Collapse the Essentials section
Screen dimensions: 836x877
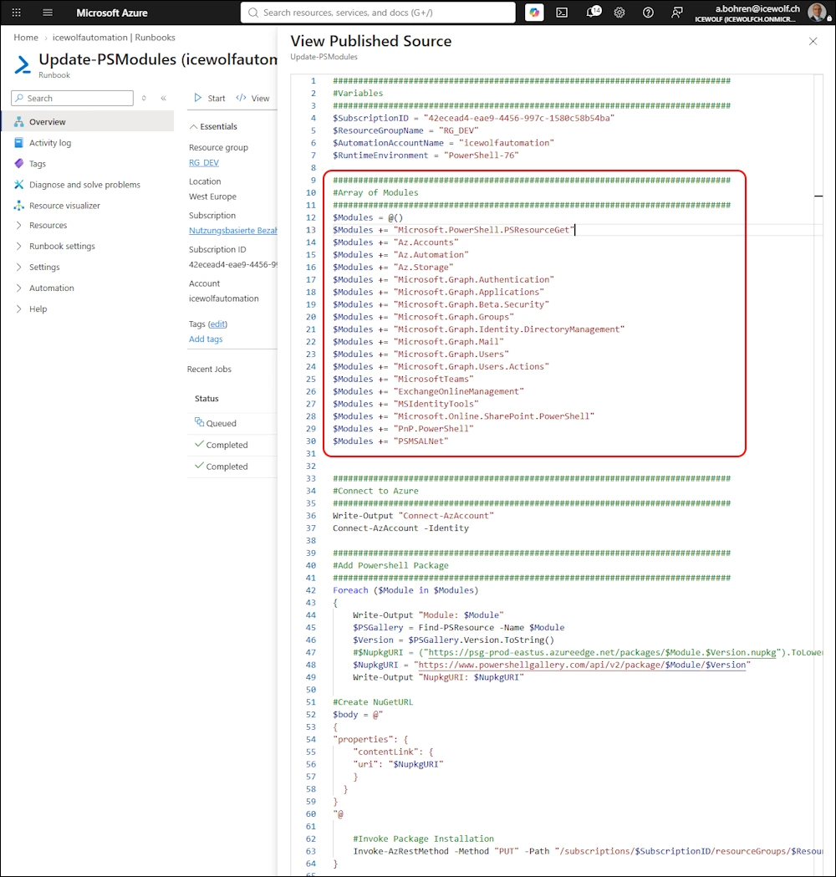click(193, 126)
